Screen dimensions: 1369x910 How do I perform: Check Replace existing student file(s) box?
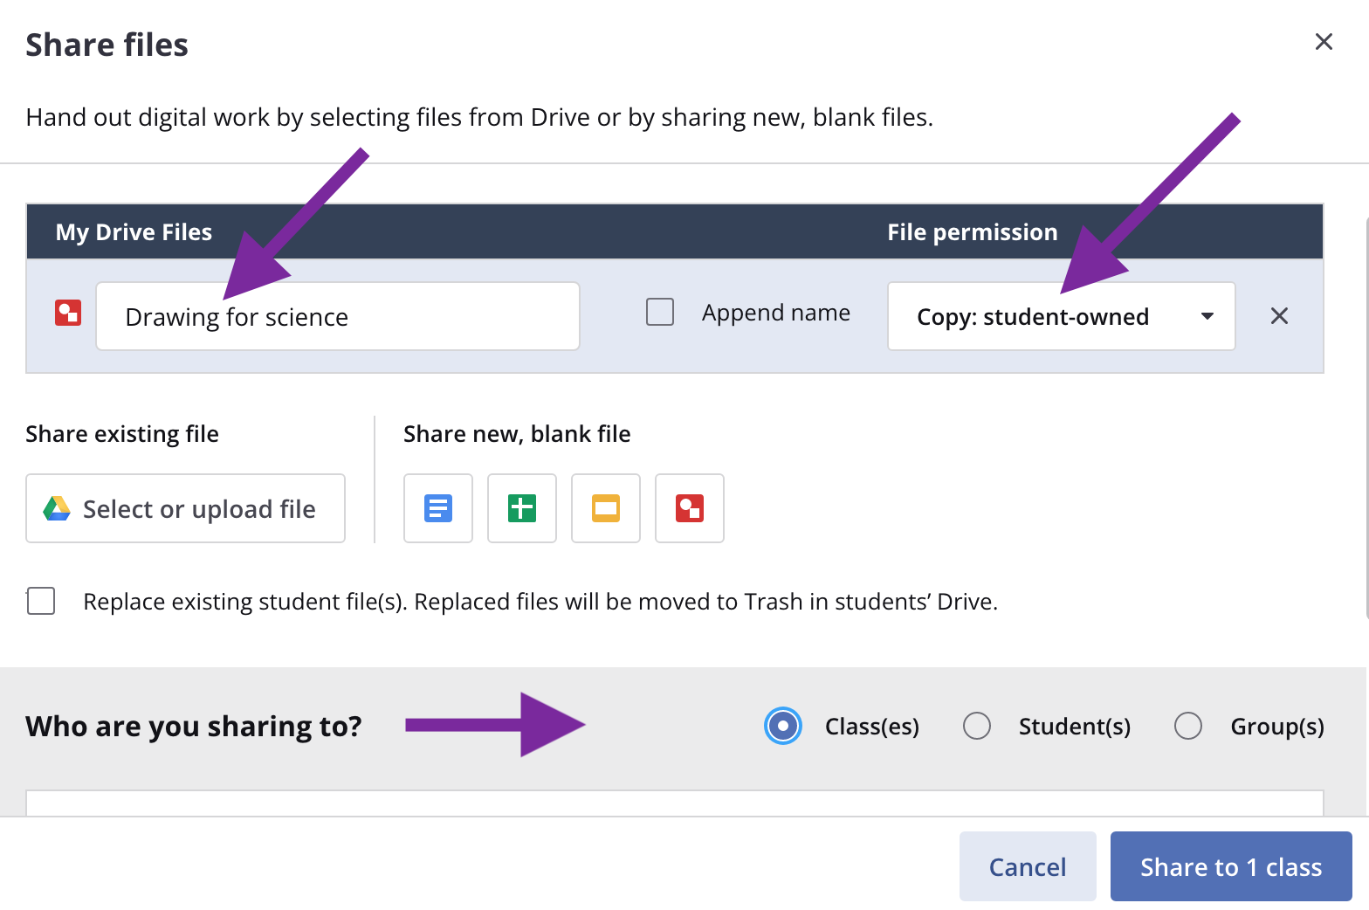(41, 602)
